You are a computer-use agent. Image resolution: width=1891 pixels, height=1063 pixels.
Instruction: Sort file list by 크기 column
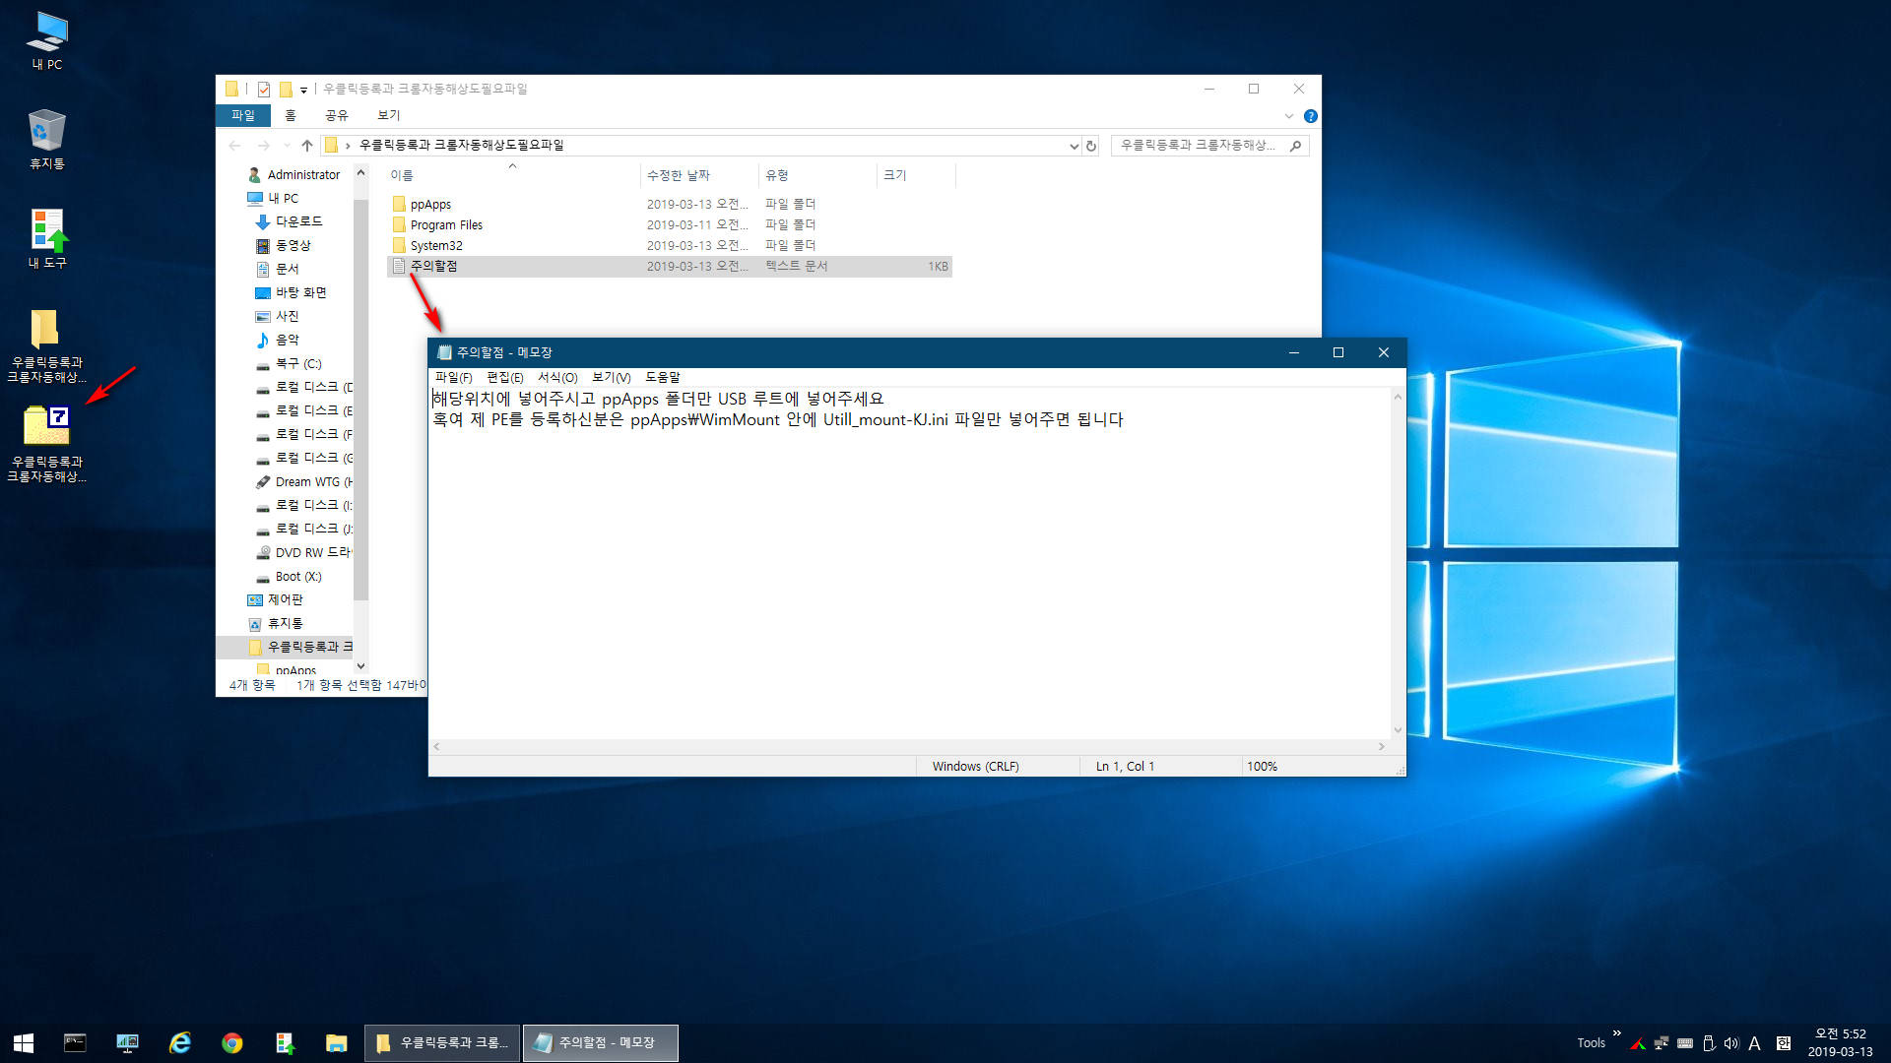coord(915,175)
